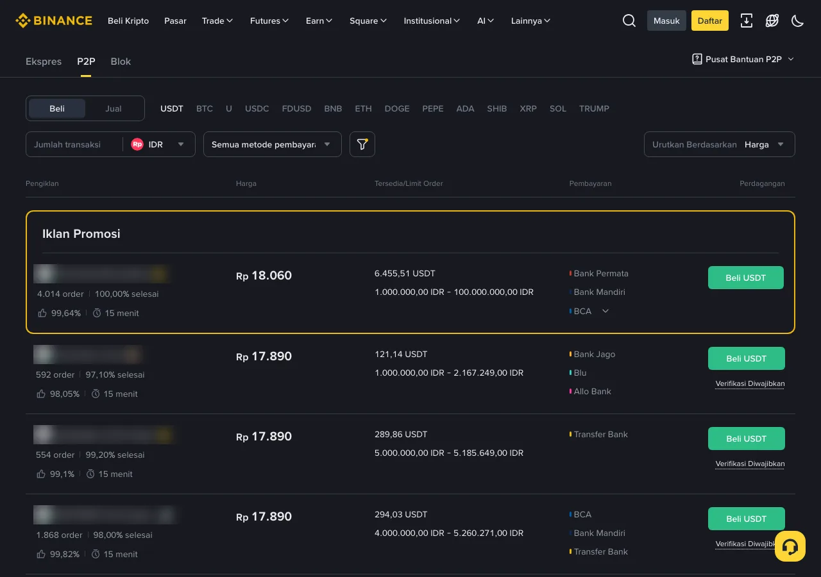Select the P2P tab
This screenshot has height=577, width=821.
(86, 62)
